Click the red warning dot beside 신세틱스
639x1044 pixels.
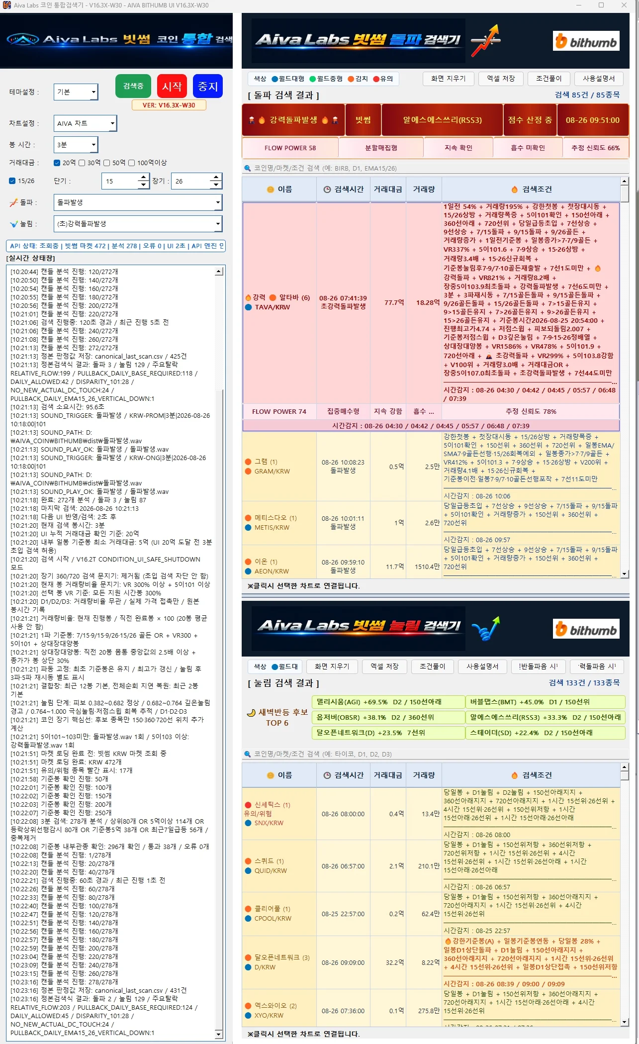(248, 805)
